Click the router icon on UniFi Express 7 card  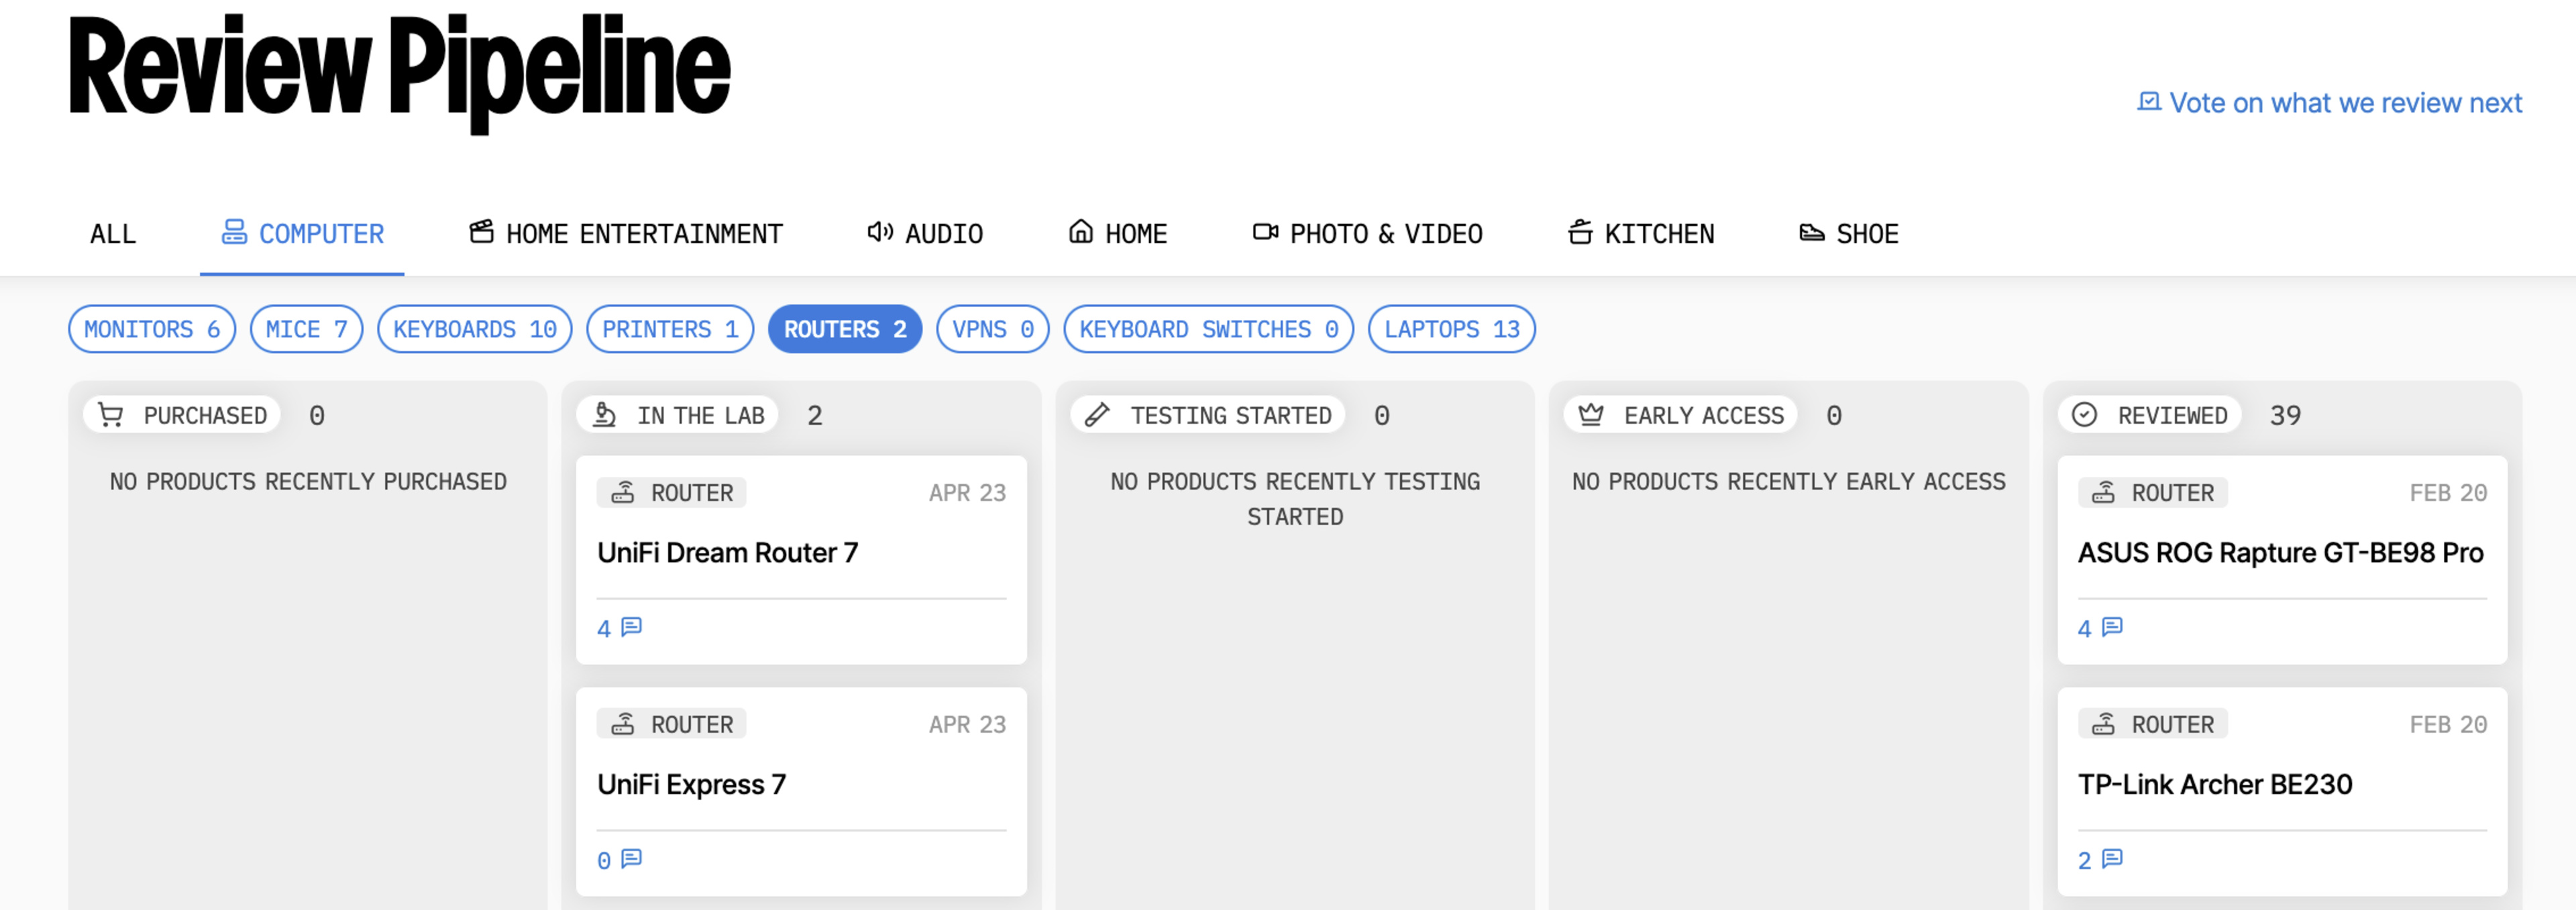pyautogui.click(x=623, y=723)
